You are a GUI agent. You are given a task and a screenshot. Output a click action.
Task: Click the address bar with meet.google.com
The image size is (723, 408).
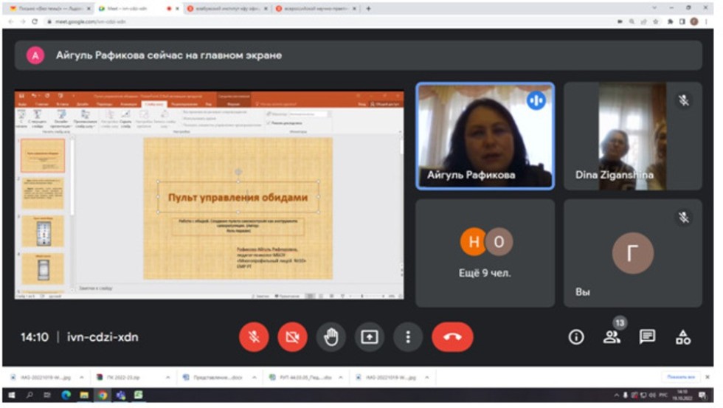[221, 21]
